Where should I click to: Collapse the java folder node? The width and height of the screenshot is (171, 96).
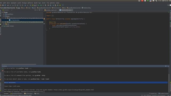pyautogui.click(x=4, y=16)
